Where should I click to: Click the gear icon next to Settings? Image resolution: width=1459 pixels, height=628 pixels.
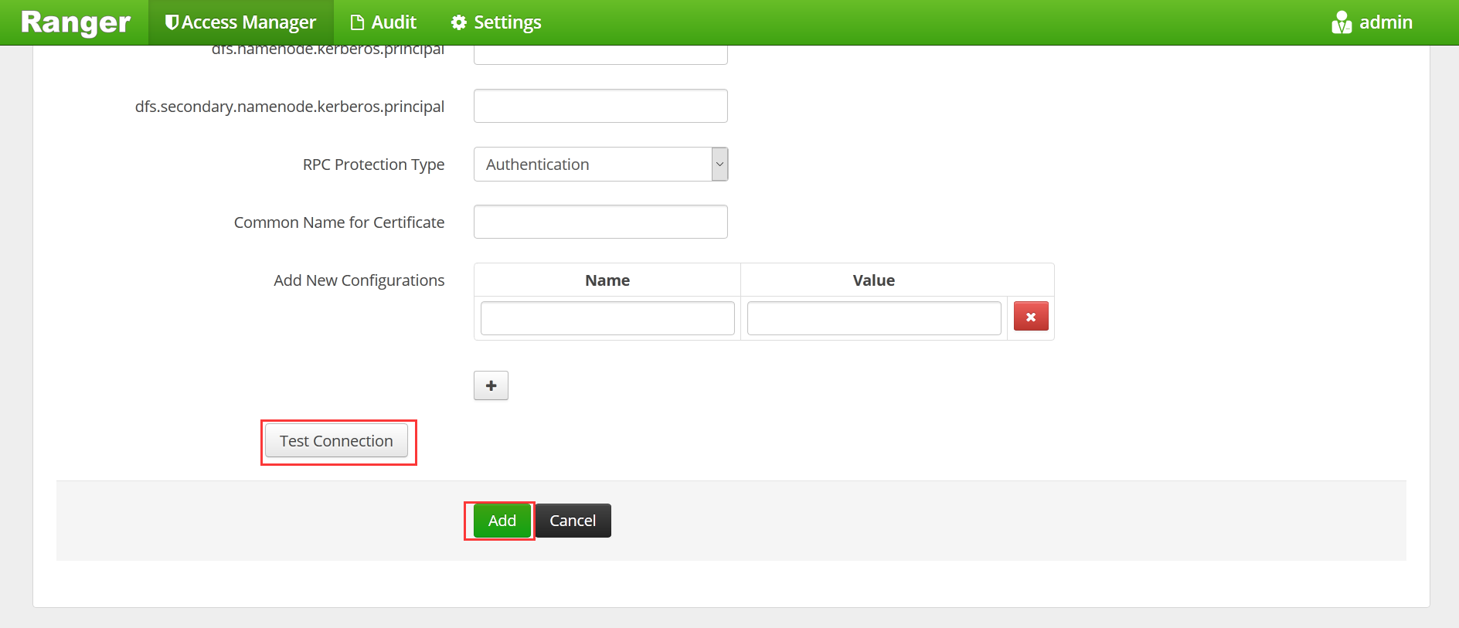tap(459, 22)
